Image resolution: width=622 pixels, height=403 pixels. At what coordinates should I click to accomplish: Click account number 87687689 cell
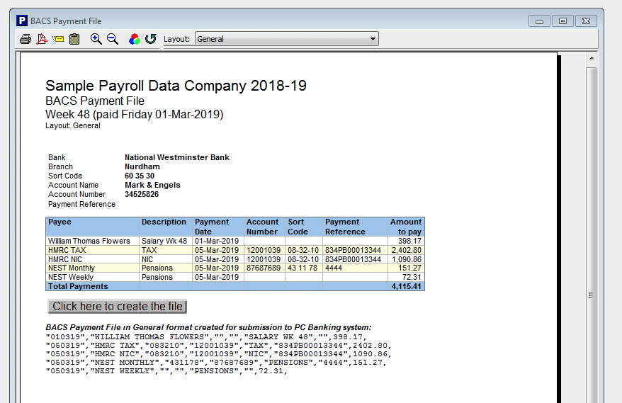pos(264,268)
